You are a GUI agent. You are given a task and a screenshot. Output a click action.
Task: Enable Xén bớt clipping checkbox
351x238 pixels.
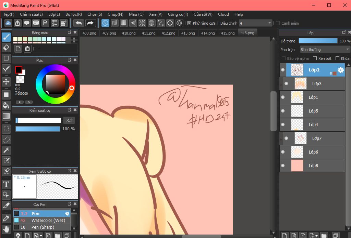315,58
